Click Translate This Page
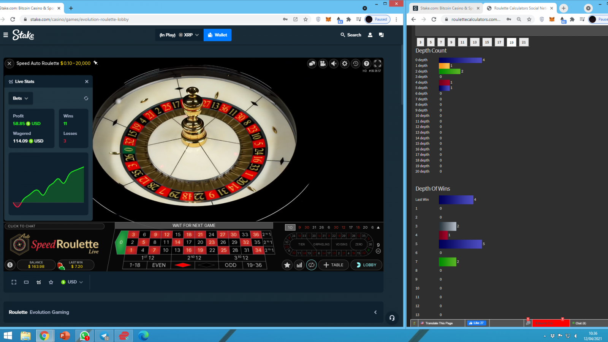This screenshot has width=608, height=342. (439, 323)
